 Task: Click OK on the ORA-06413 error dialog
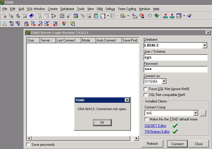(x=102, y=122)
